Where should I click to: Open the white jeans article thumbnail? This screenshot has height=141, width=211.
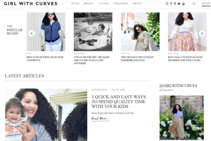tap(46, 32)
